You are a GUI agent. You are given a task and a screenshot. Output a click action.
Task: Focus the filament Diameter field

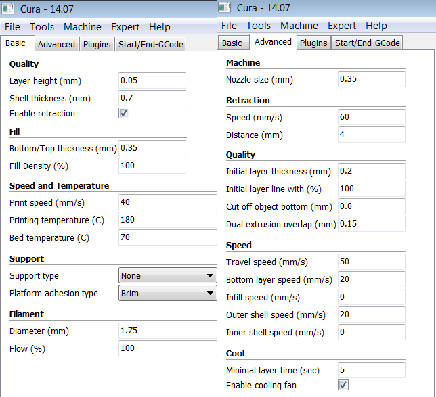point(152,331)
